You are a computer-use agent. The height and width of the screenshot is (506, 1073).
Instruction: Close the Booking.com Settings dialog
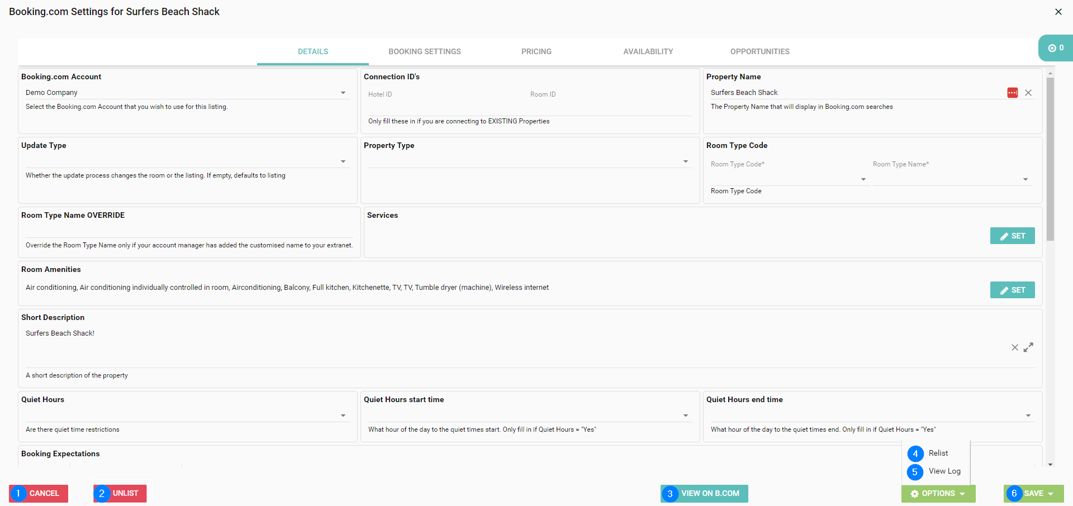coord(1058,12)
